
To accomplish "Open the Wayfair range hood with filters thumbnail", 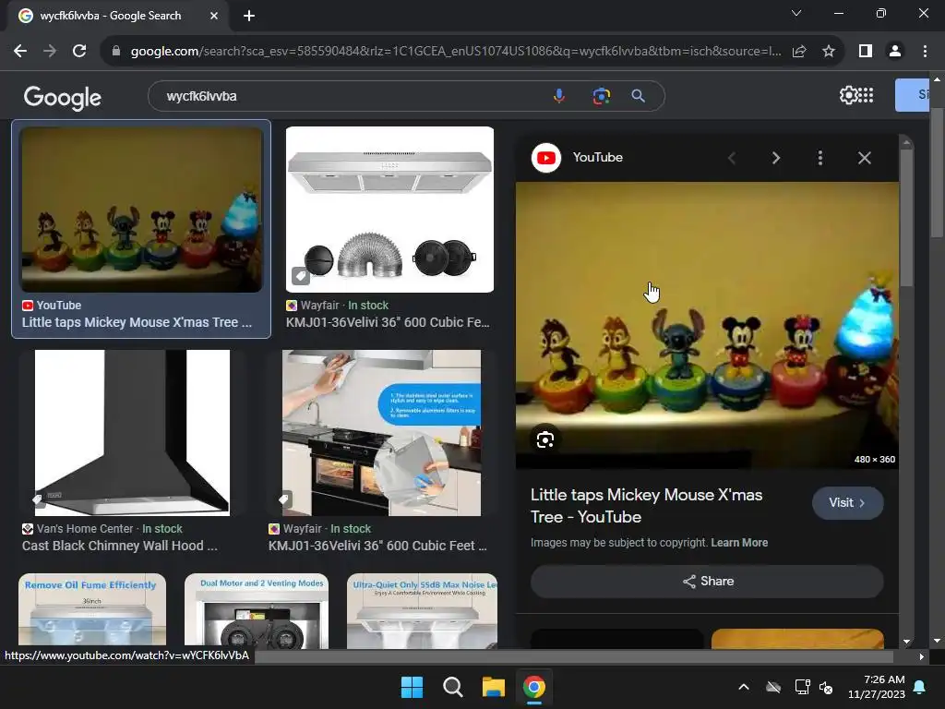I will click(389, 210).
